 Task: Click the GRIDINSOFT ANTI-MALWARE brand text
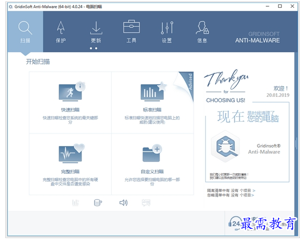coord(258,37)
